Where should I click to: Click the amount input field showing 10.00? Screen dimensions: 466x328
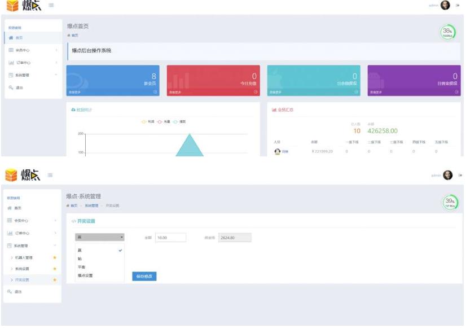170,238
